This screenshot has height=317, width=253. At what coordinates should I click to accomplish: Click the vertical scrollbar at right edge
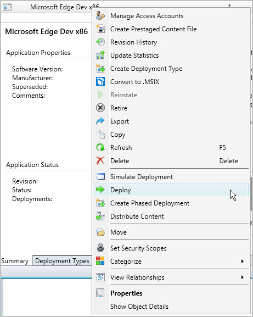[251, 194]
